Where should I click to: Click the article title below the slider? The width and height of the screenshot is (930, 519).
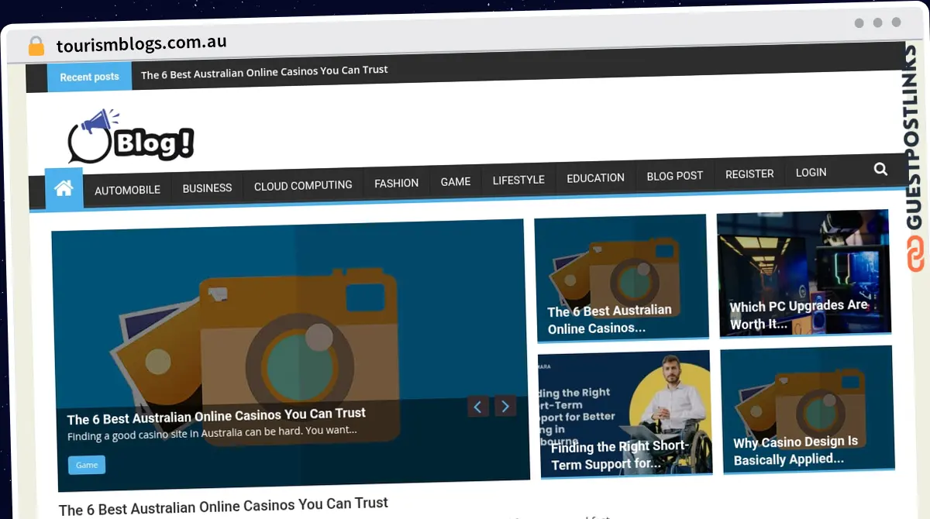pyautogui.click(x=223, y=507)
